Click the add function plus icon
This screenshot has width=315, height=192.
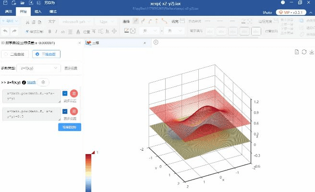click(x=44, y=83)
